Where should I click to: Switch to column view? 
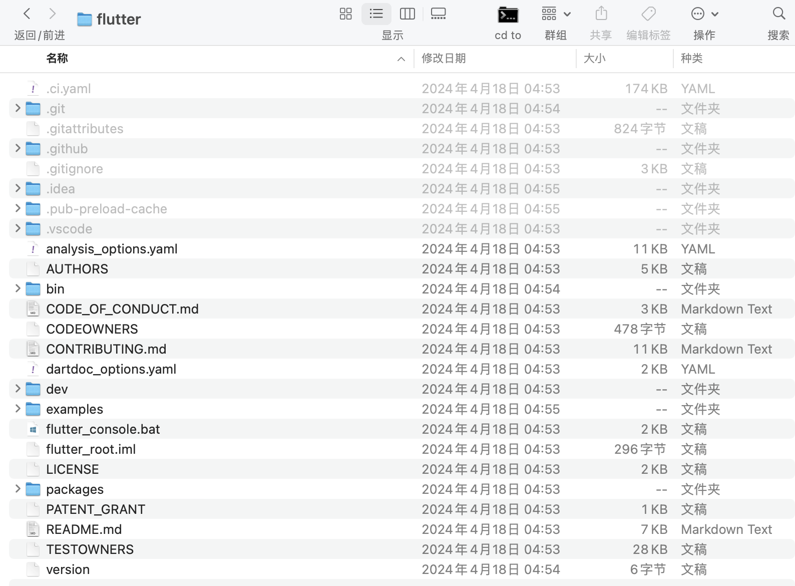(x=408, y=14)
